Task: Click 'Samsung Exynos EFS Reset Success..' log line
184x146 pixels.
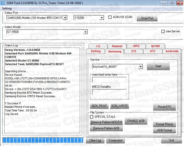Action: pos(29,93)
